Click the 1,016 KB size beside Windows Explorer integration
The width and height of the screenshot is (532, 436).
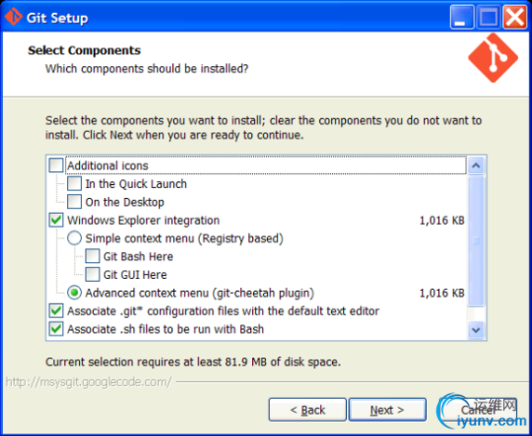pos(442,220)
